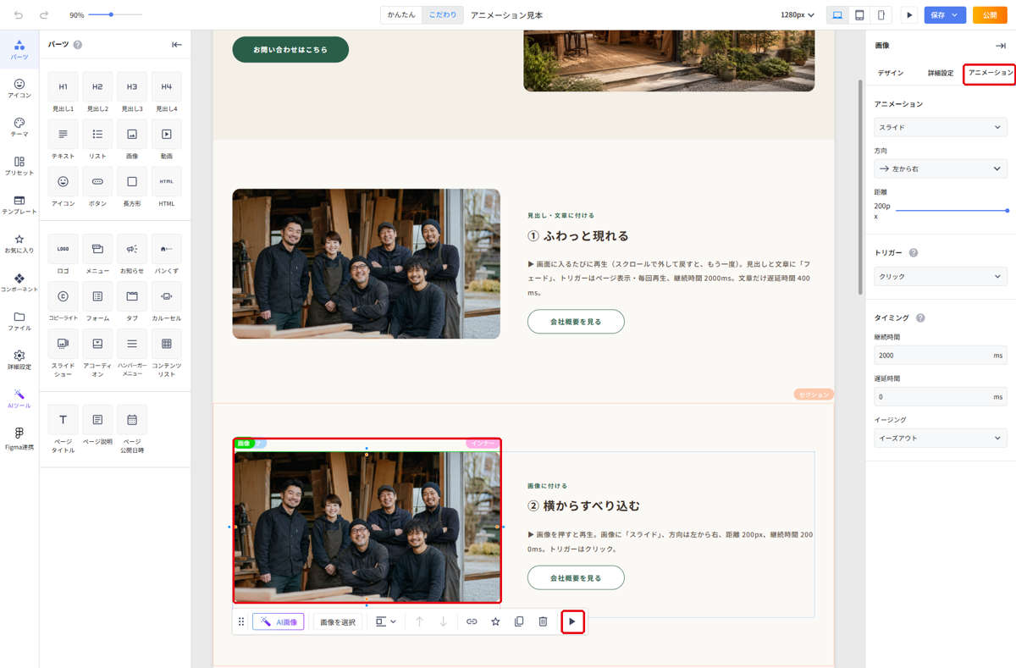Collapse the right 画像 settings panel

coord(1000,46)
